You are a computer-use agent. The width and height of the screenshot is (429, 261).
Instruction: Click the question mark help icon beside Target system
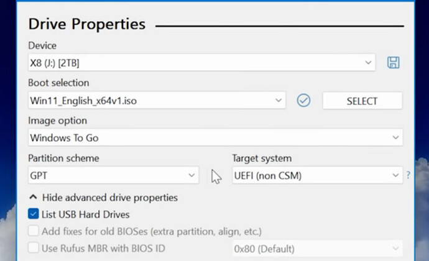coord(408,176)
